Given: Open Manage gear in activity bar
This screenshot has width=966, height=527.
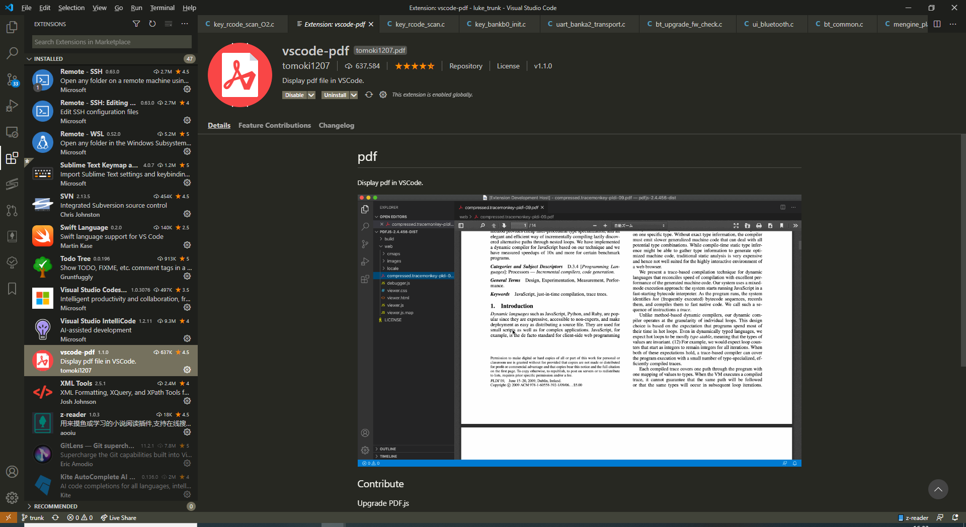Looking at the screenshot, I should pos(12,498).
